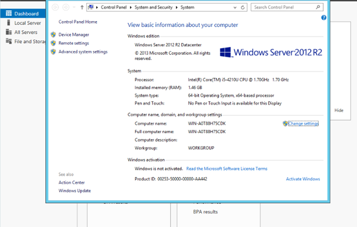Click the 64-bit Operating System value
This screenshot has height=227, width=357.
231,95
